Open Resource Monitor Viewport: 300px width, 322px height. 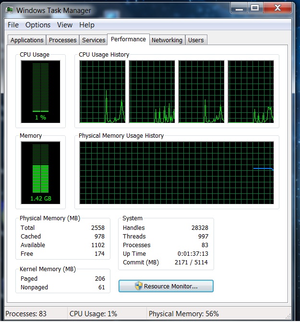pyautogui.click(x=166, y=286)
